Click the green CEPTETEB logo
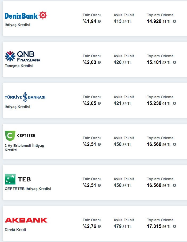This screenshot has height=242, width=187. pos(20,136)
